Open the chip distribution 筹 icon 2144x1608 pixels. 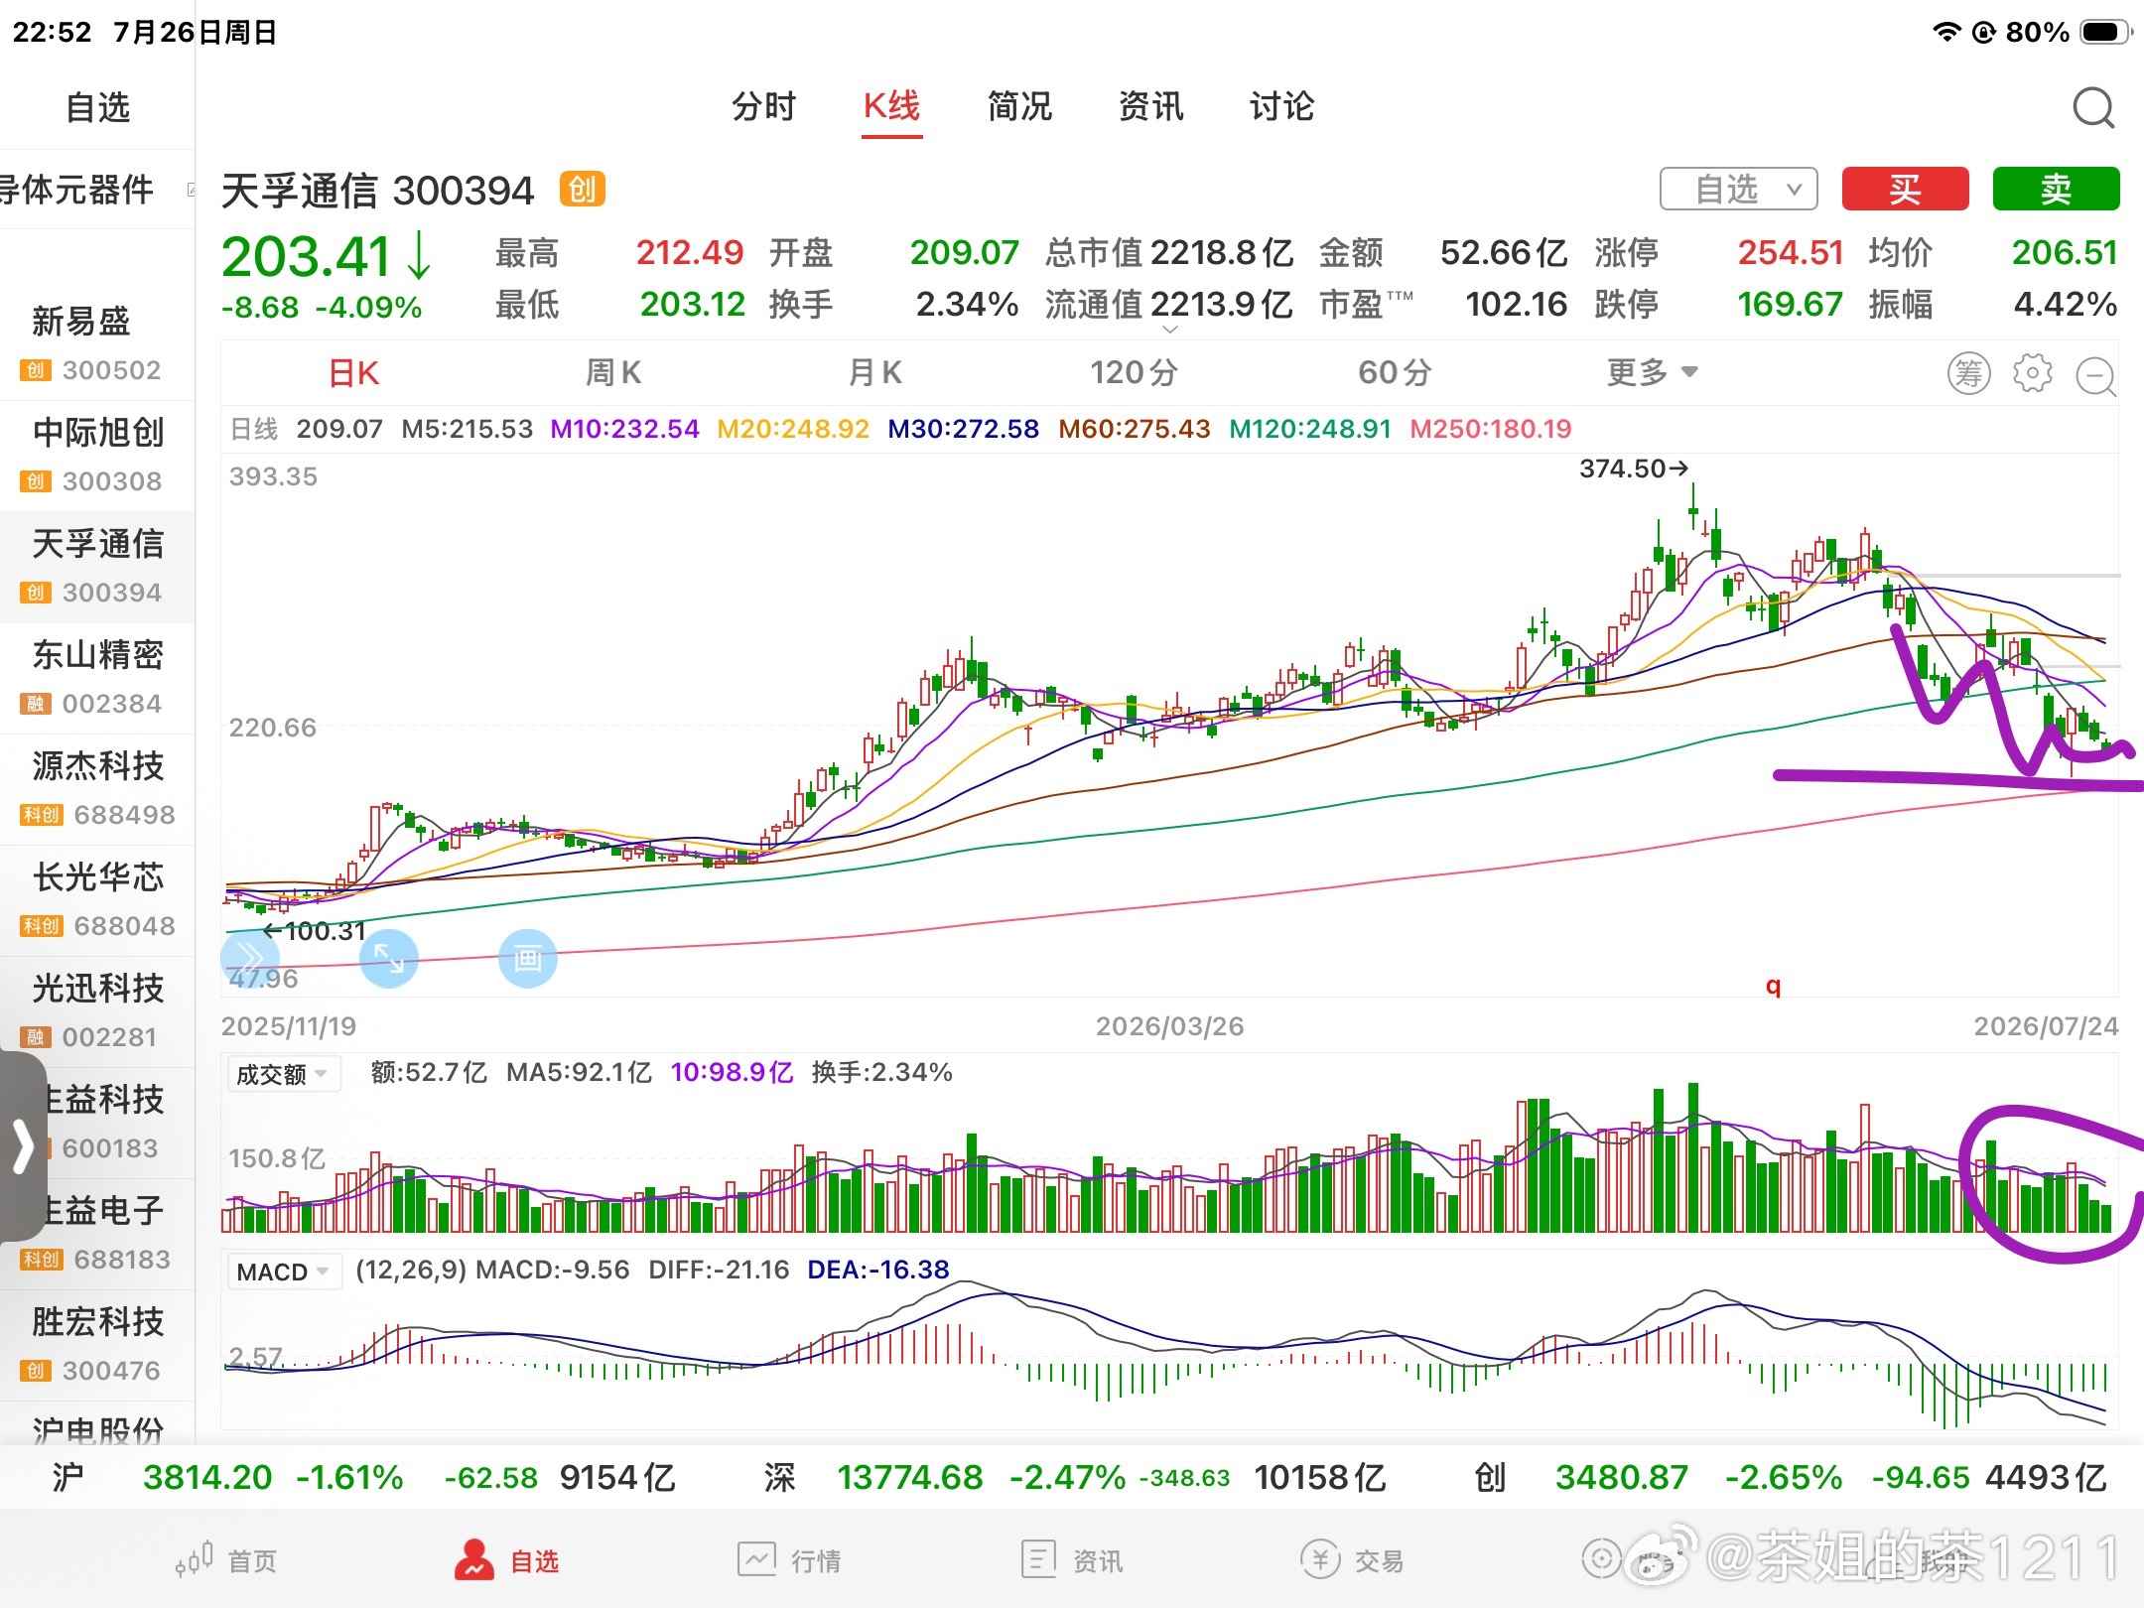click(1968, 373)
